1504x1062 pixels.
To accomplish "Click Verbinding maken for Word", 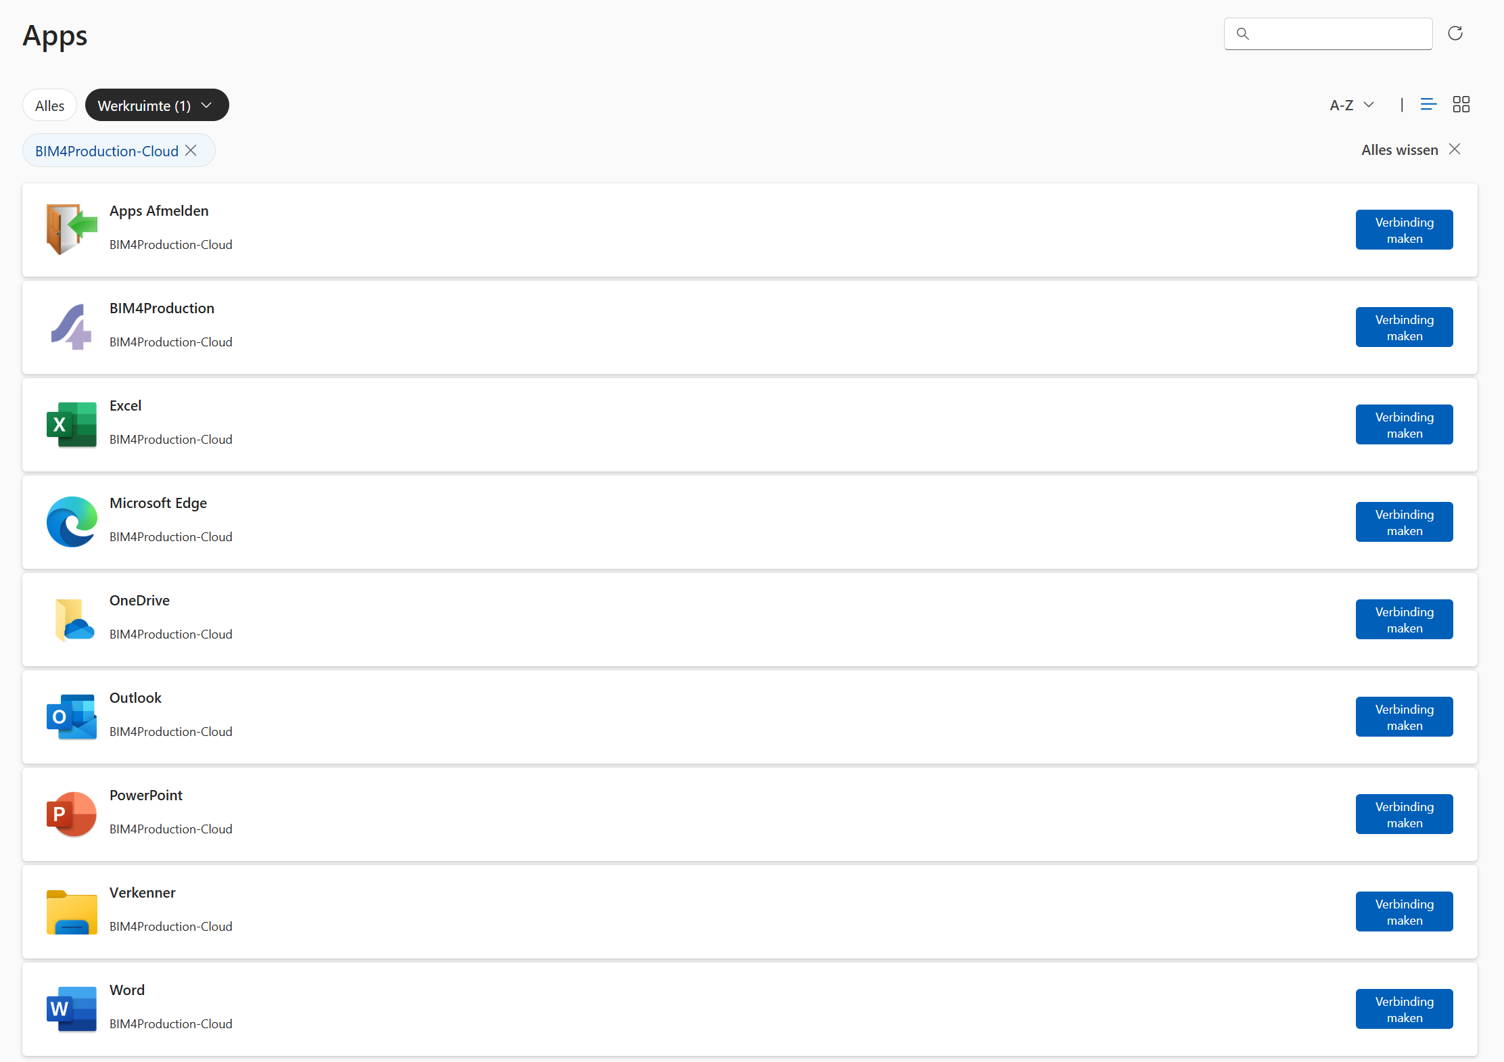I will (x=1404, y=1009).
